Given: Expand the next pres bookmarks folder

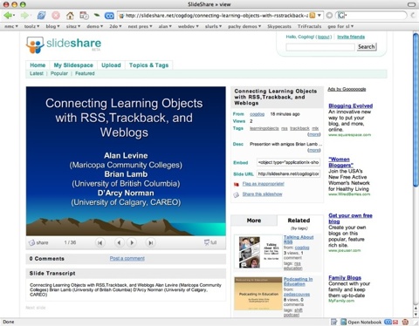Looking at the screenshot, I should pos(140,26).
